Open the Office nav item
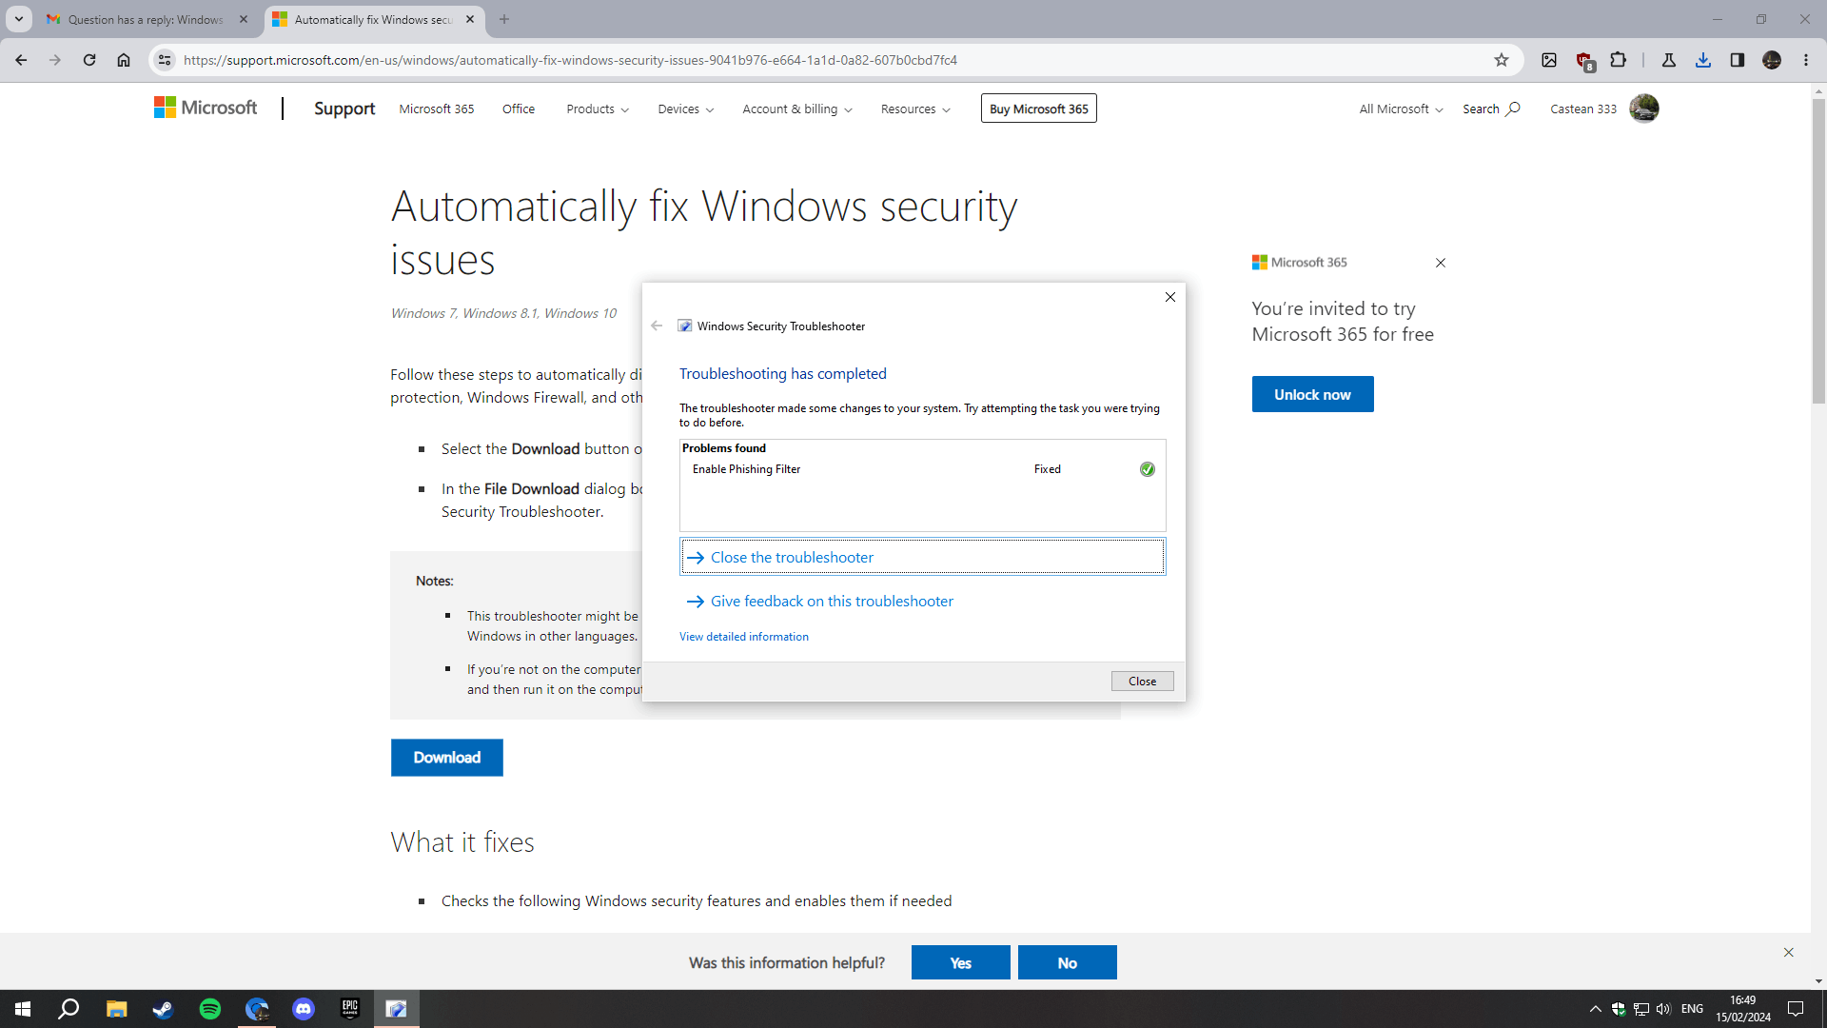Image resolution: width=1827 pixels, height=1028 pixels. [519, 109]
